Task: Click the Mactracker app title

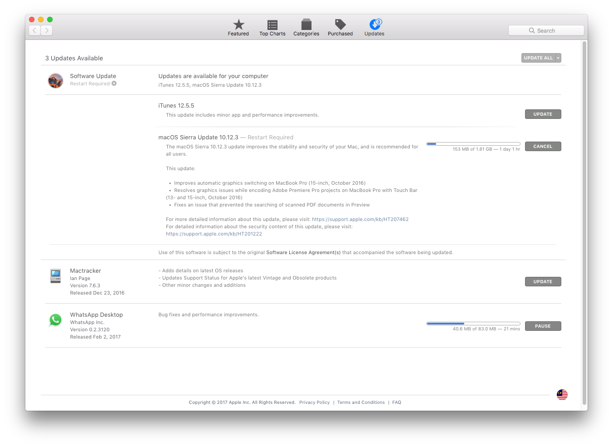Action: pos(86,271)
